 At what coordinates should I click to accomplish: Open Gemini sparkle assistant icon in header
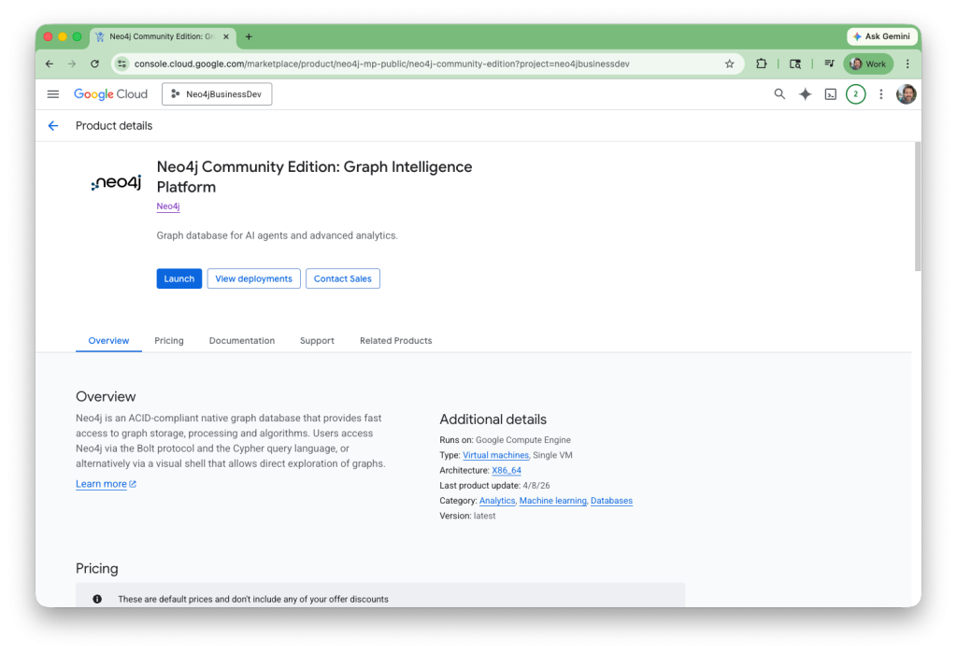point(805,94)
